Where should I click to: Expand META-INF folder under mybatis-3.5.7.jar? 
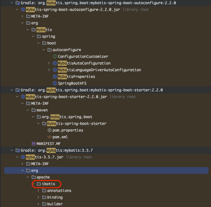(22, 164)
